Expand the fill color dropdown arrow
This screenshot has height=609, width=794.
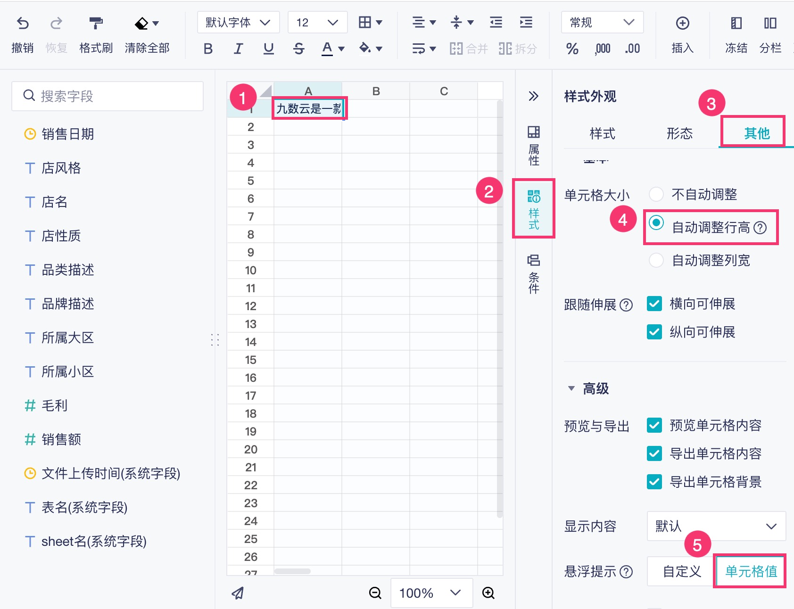click(379, 49)
